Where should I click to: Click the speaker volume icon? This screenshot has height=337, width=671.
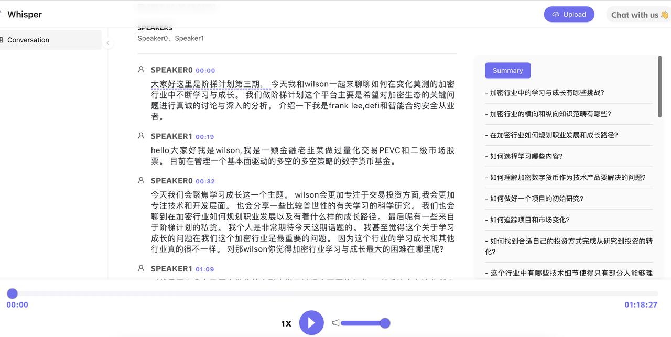point(335,323)
